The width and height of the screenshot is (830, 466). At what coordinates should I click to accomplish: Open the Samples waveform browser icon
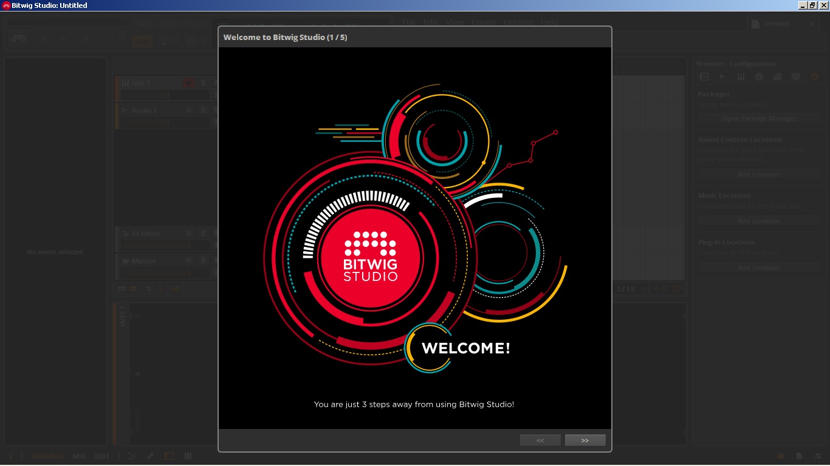click(x=723, y=77)
